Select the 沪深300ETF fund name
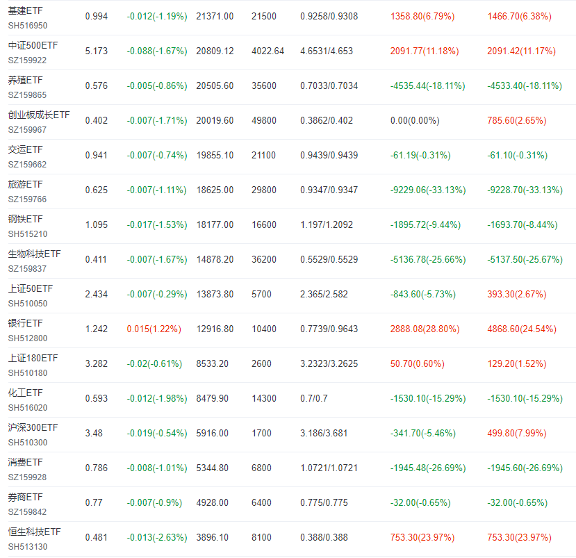The height and width of the screenshot is (558, 576). (x=33, y=427)
